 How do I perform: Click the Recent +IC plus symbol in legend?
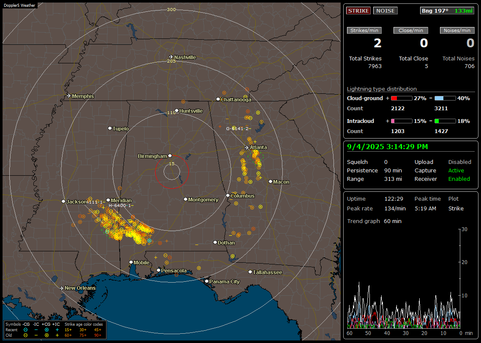coord(57,330)
